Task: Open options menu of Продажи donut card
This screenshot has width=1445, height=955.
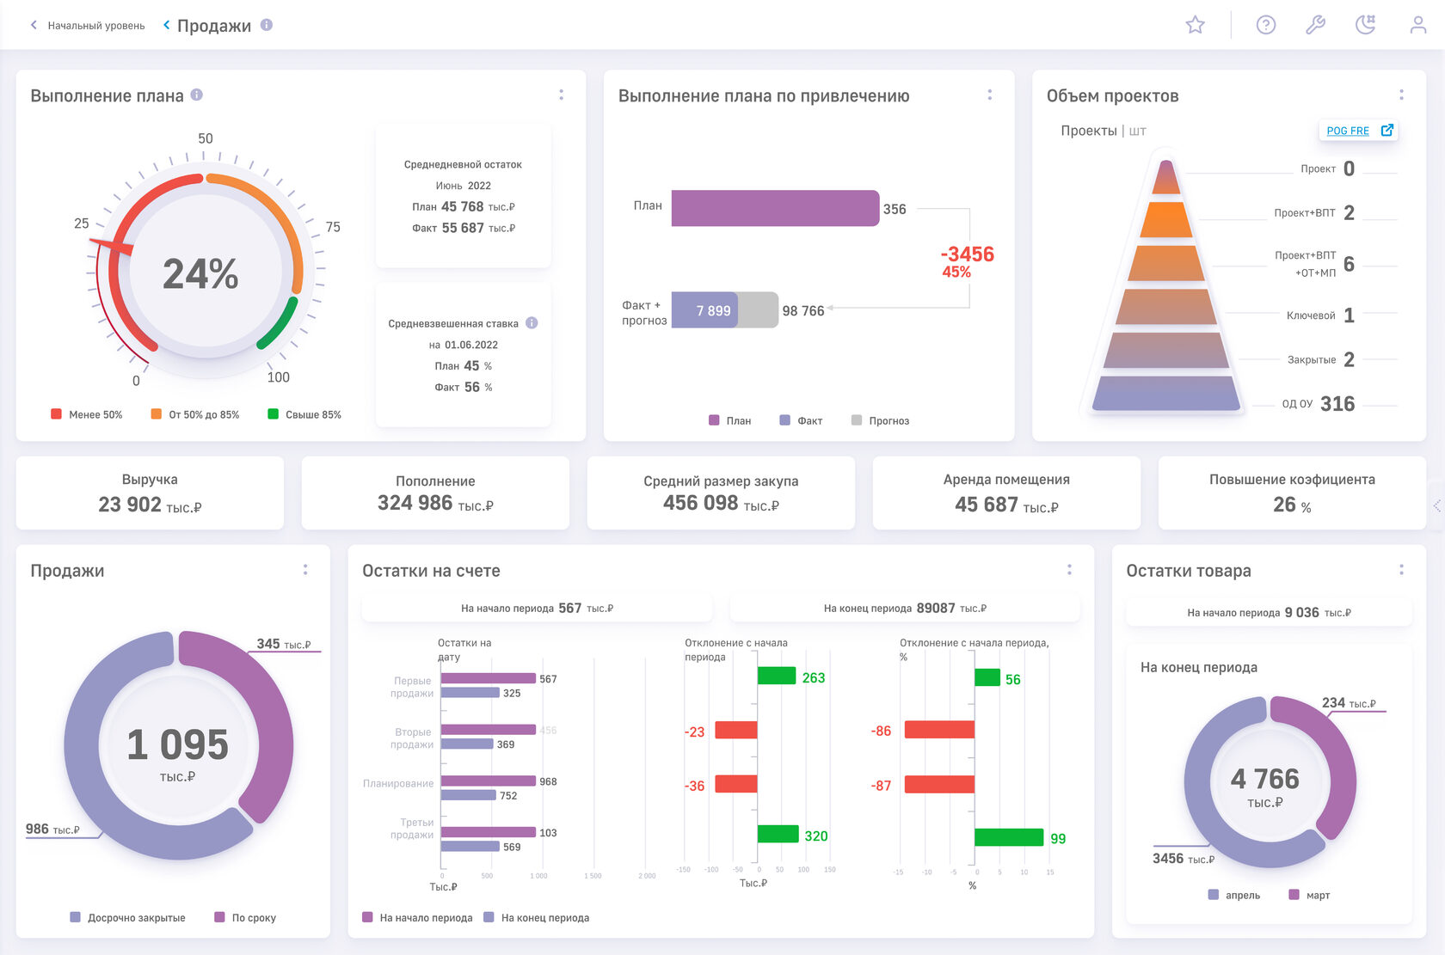Action: pyautogui.click(x=304, y=570)
